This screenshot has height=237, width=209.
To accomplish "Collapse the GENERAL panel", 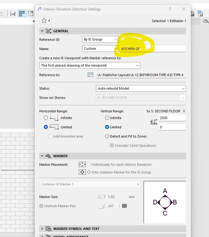I will pyautogui.click(x=42, y=31).
